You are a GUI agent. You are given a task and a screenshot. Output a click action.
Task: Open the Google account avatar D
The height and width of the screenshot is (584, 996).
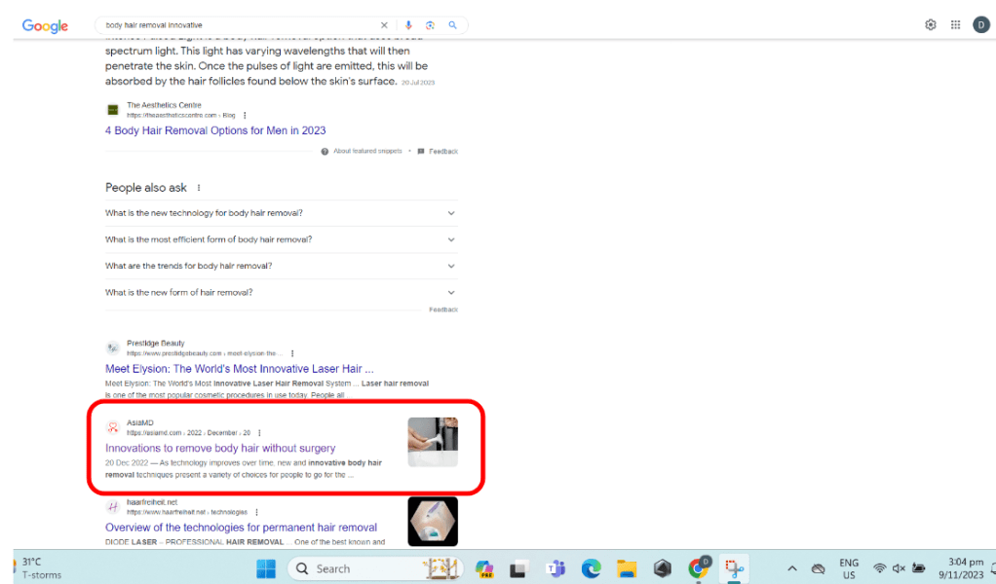click(x=980, y=25)
